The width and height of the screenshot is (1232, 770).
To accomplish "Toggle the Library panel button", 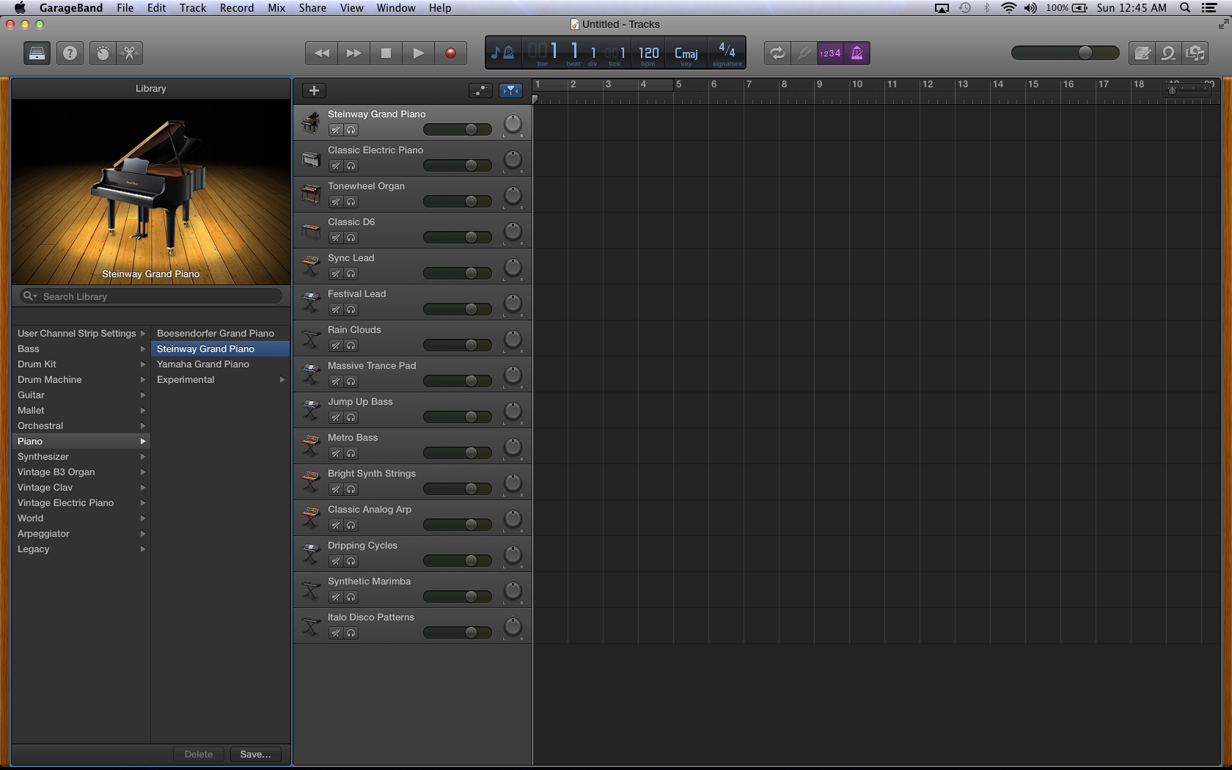I will pyautogui.click(x=37, y=53).
